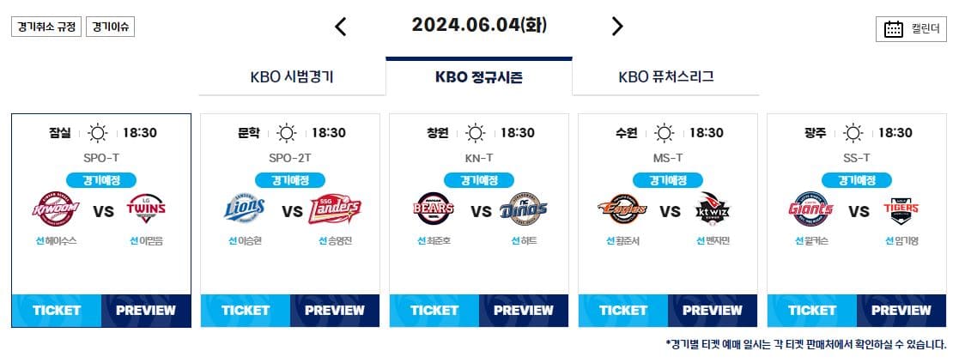This screenshot has height=363, width=965.
Task: Open 경기취소 규정 button
Action: point(46,27)
